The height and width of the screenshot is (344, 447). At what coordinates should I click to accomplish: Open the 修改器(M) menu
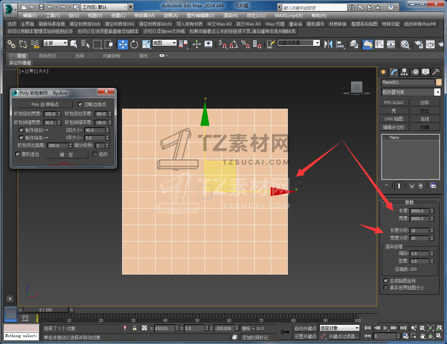coord(144,16)
